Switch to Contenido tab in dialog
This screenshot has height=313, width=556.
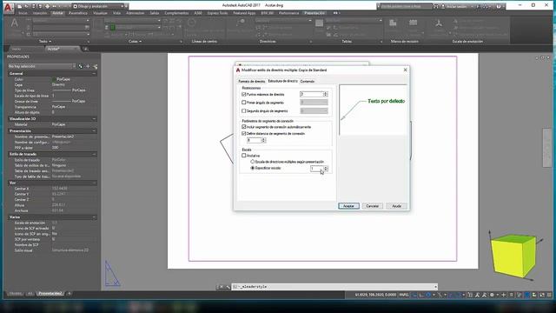coord(307,81)
